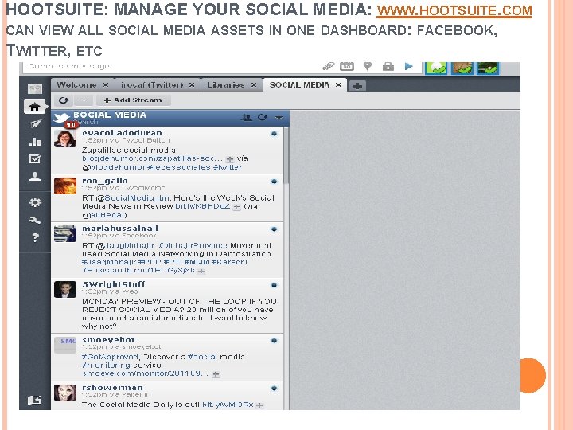573x430 pixels.
Task: Expand the plus icon in ron_gallo's tweet
Action: pyautogui.click(x=237, y=207)
